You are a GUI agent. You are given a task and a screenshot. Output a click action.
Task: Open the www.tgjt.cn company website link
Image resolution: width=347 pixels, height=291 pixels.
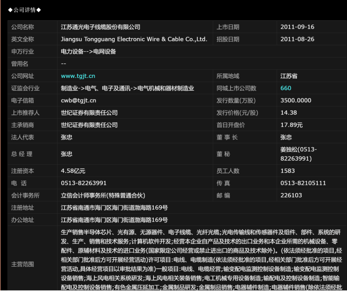[78, 76]
